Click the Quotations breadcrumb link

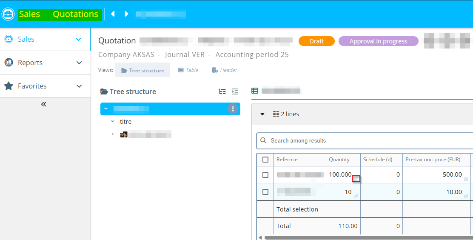tap(75, 14)
